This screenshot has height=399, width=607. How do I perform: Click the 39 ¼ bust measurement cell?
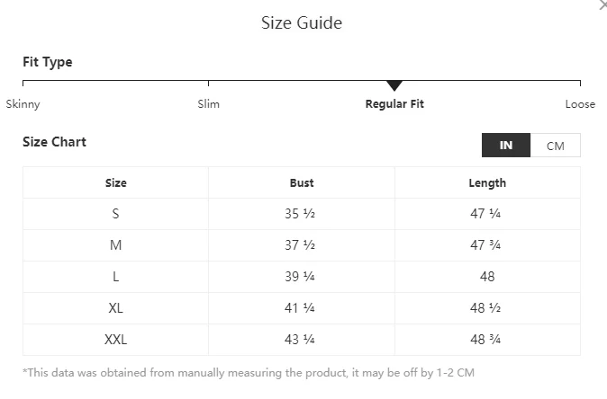click(302, 277)
